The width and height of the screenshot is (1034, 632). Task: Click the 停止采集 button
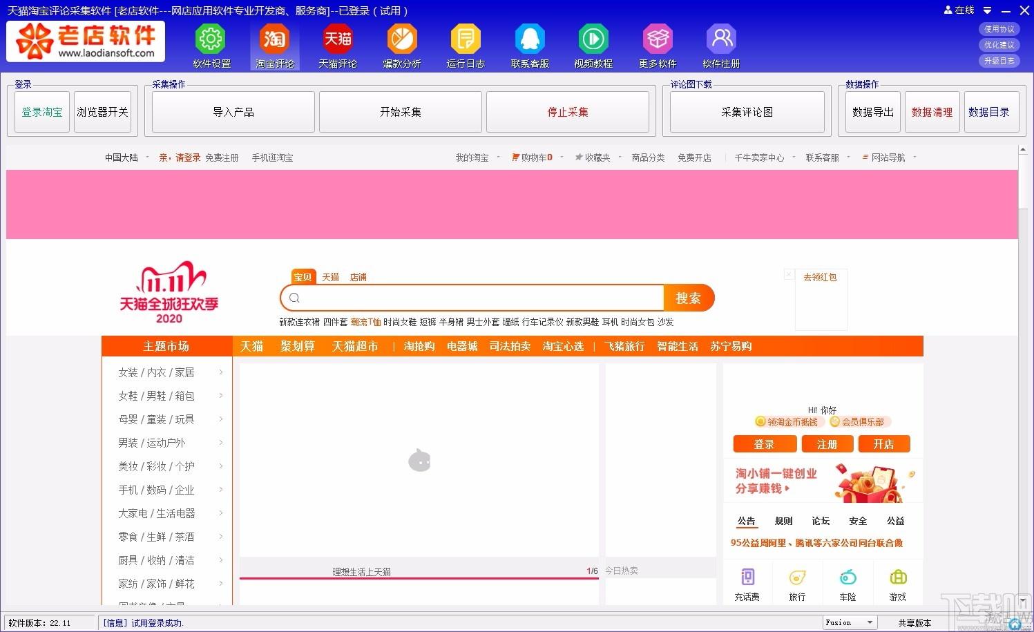click(x=568, y=112)
